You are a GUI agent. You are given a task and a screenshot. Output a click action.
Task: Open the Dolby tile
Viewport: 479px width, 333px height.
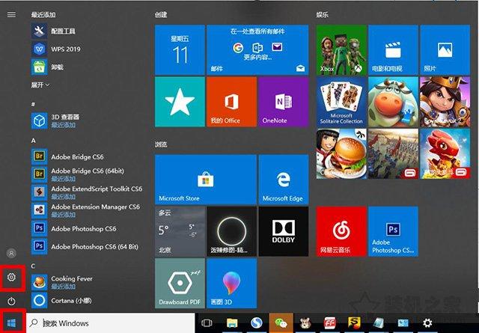tap(284, 231)
